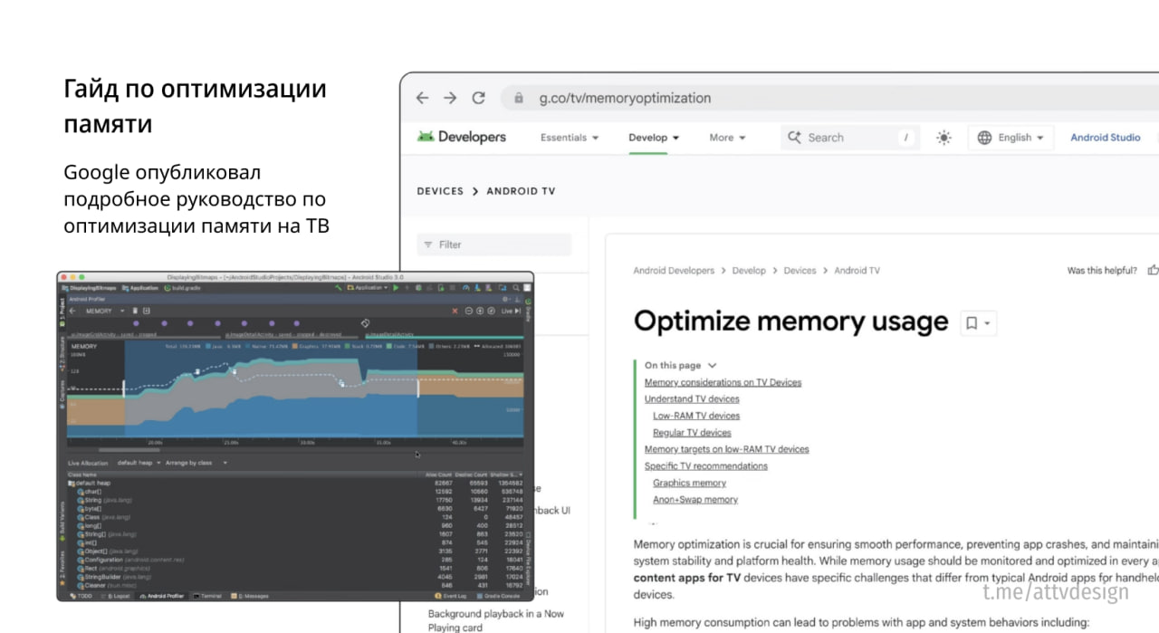Click the g.co/tv/memoryoptimization address bar
The height and width of the screenshot is (633, 1159).
[x=829, y=98]
